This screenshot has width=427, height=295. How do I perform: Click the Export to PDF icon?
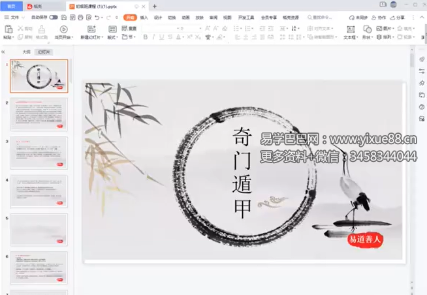click(x=72, y=18)
